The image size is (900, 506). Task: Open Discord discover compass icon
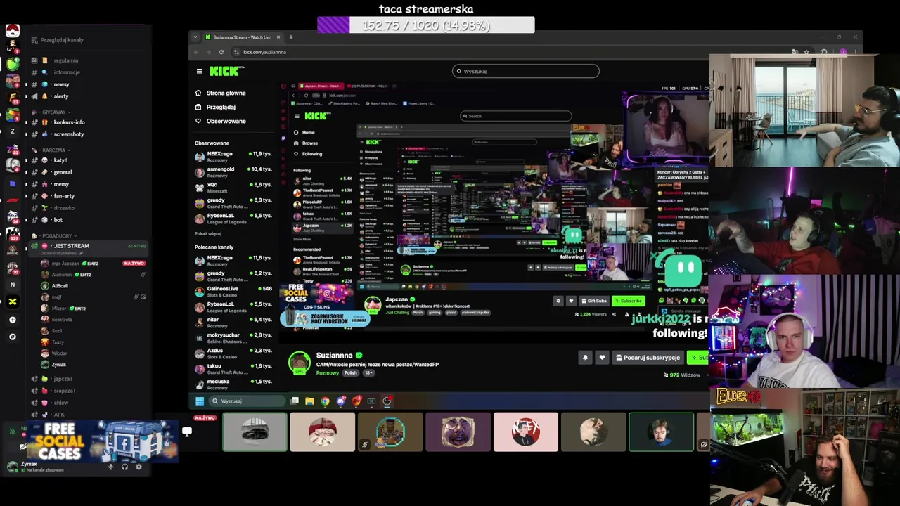click(12, 337)
